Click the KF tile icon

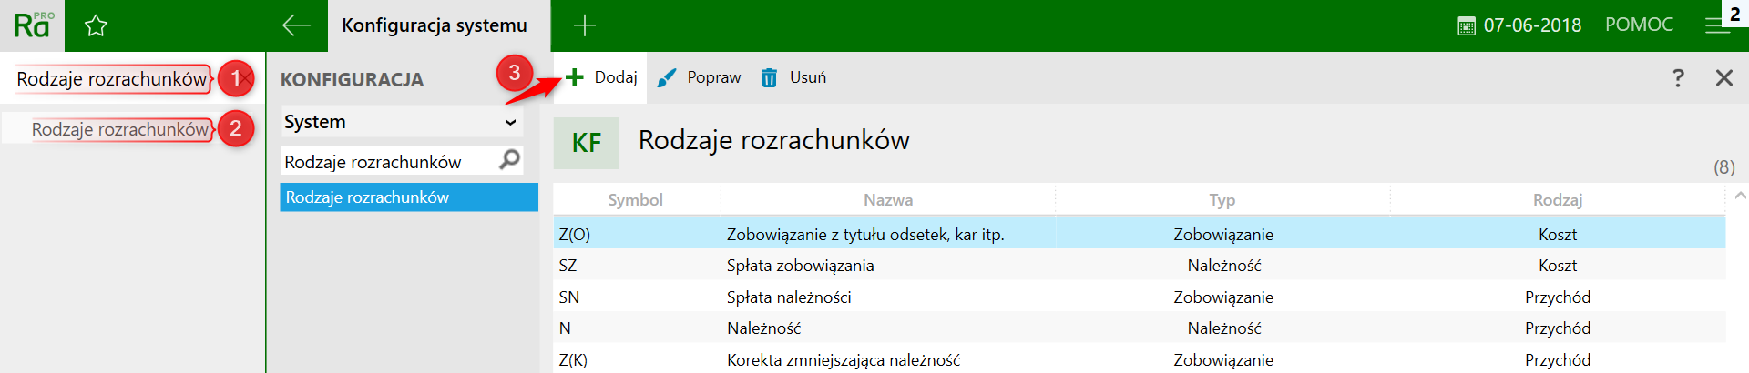click(587, 143)
